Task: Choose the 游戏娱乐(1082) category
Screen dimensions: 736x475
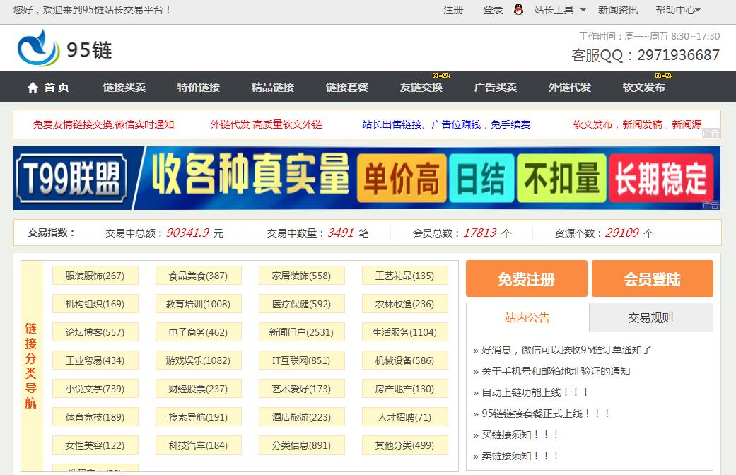Action: (x=198, y=360)
